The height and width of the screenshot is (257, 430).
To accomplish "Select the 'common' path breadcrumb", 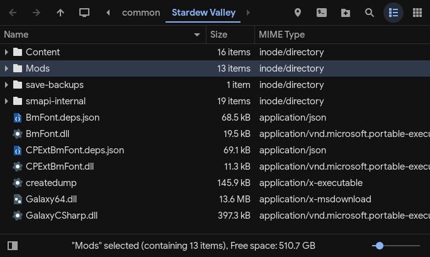I will (141, 13).
